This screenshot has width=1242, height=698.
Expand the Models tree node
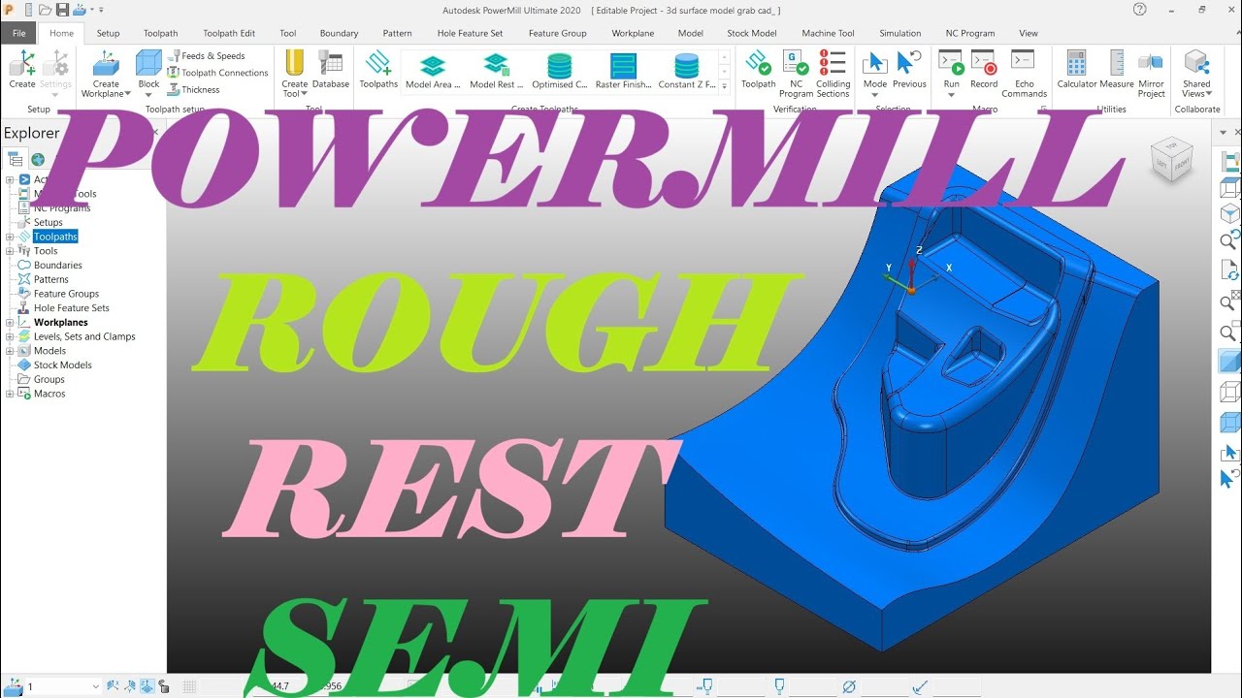coord(10,351)
